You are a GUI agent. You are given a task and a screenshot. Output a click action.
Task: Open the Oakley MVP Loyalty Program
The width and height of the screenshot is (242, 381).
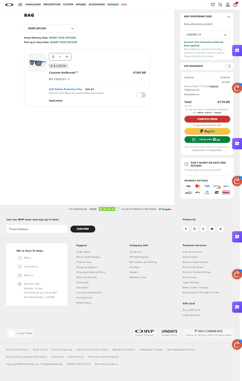(144, 333)
